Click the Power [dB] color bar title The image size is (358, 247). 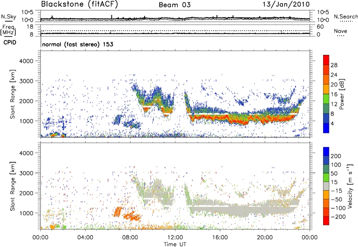(x=341, y=94)
